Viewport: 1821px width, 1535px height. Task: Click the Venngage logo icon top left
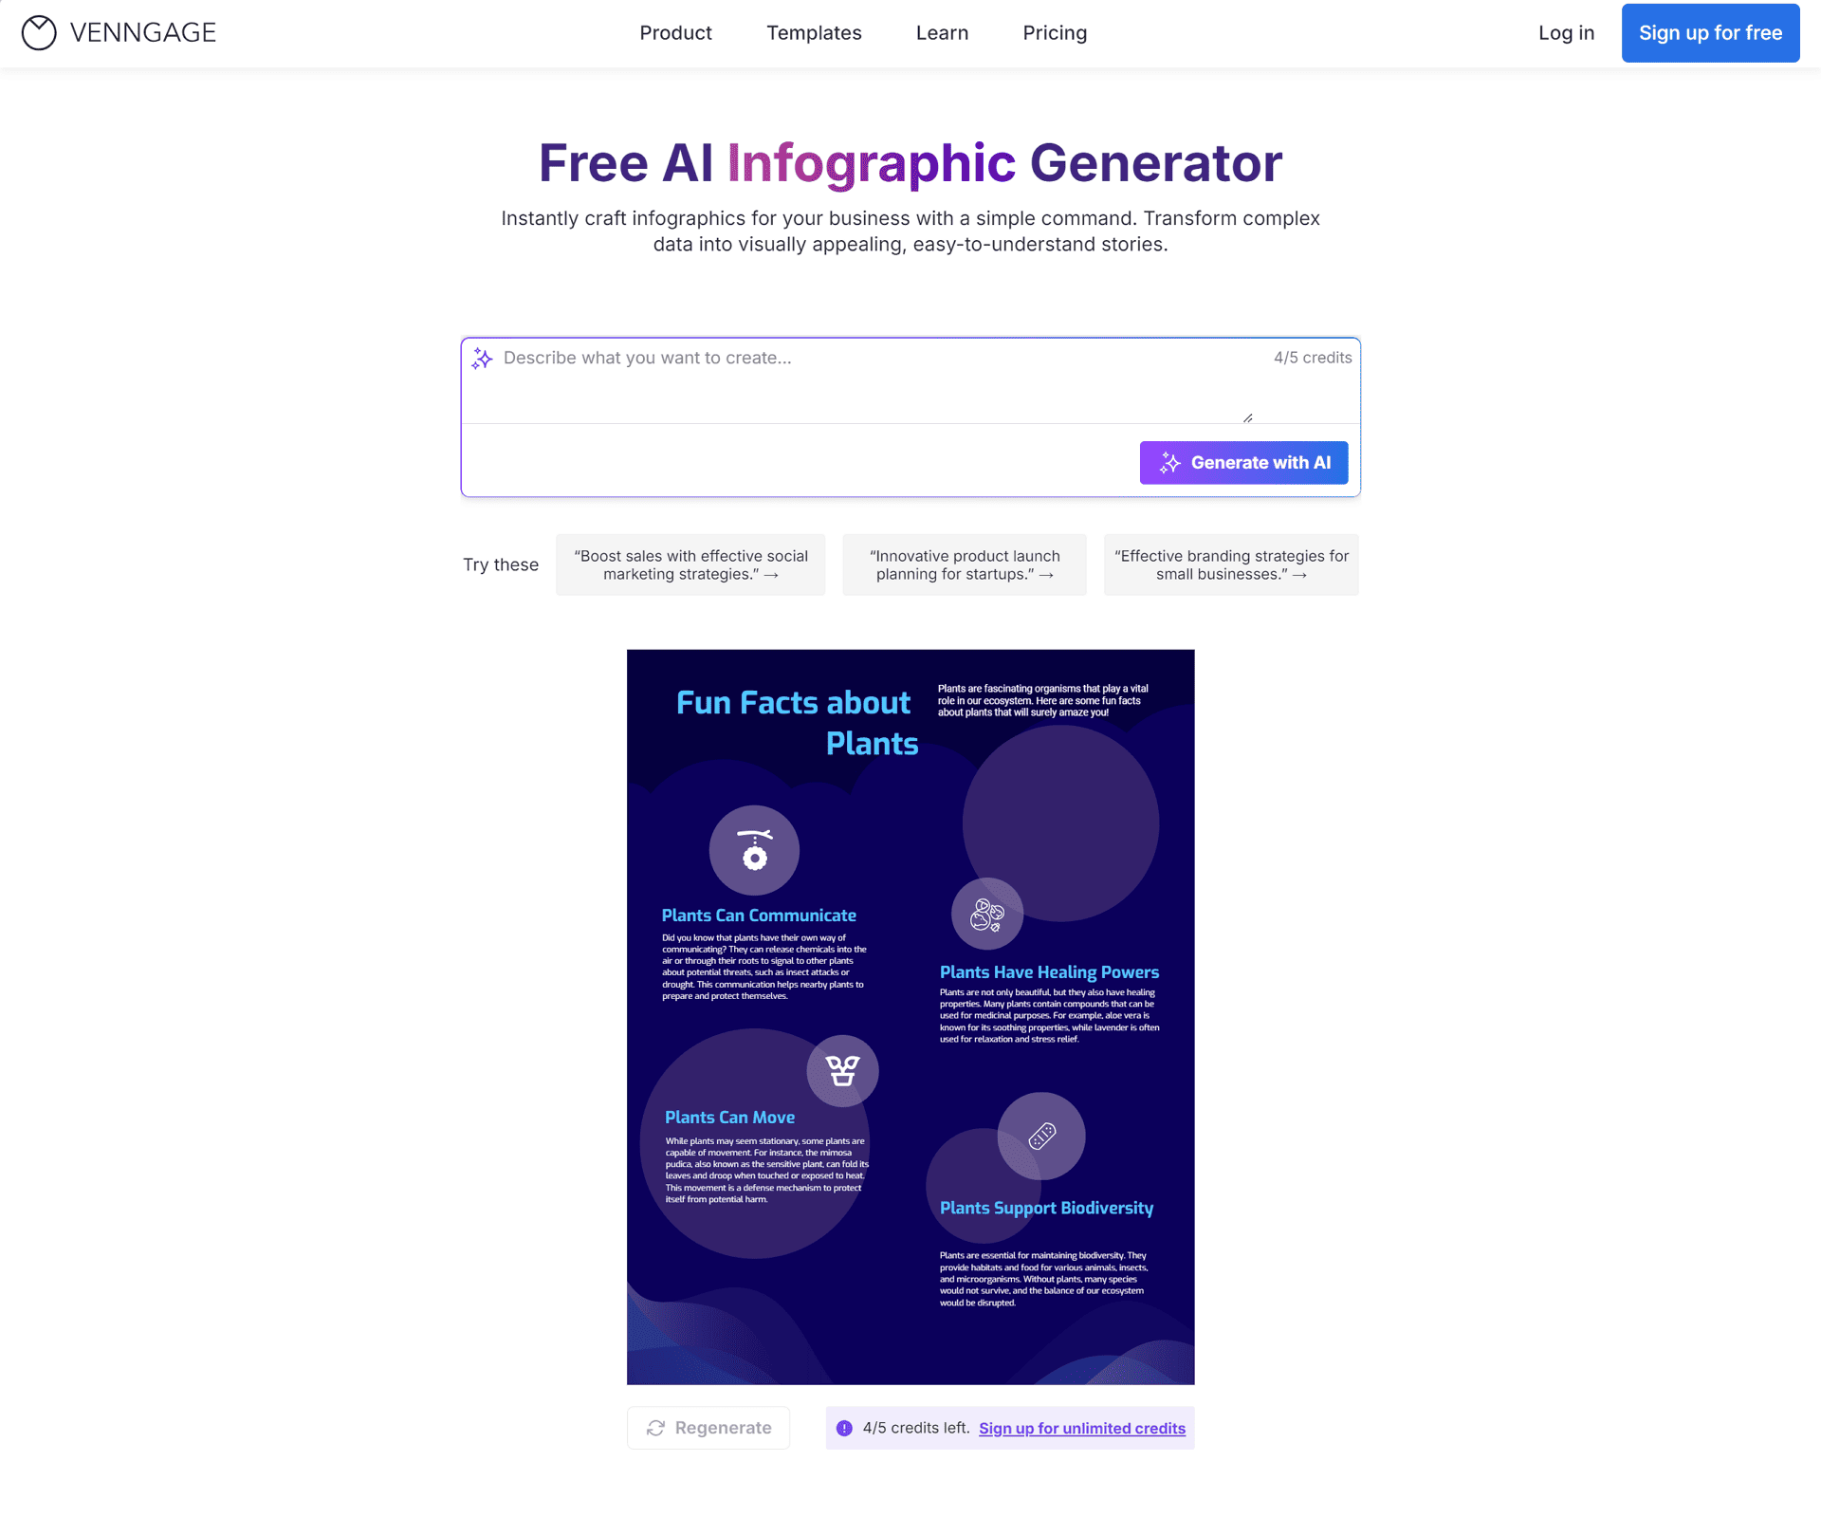38,32
